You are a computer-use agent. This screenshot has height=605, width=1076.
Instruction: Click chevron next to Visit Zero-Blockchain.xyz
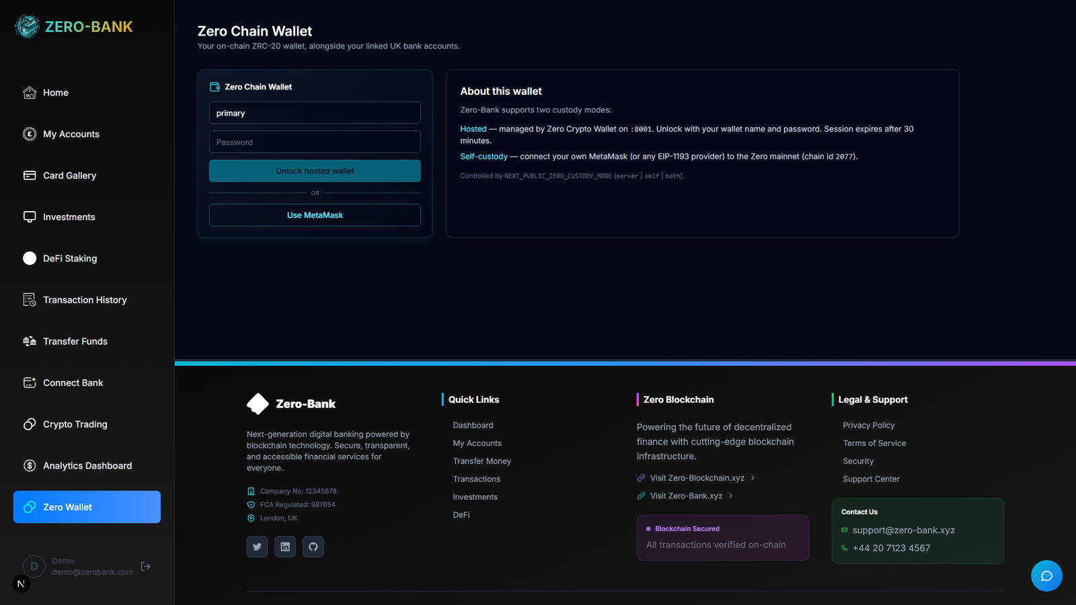(753, 478)
